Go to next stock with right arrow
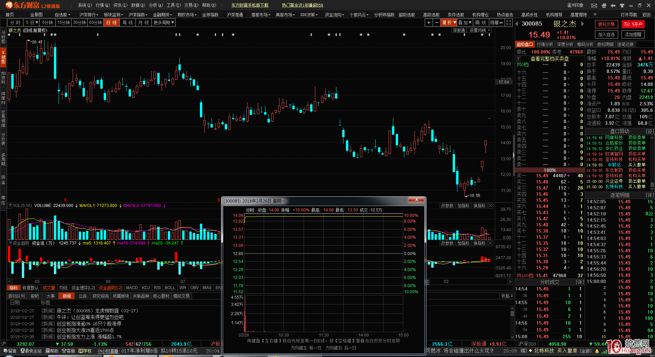 (x=583, y=24)
